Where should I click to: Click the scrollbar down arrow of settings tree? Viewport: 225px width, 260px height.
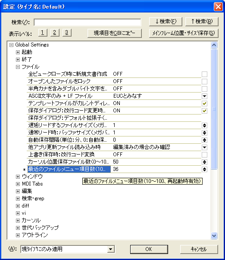pyautogui.click(x=214, y=235)
